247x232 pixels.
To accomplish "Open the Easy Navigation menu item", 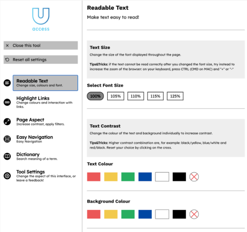I will [x=34, y=139].
